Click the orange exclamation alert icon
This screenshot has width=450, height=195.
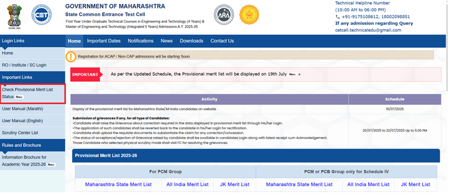point(71,57)
